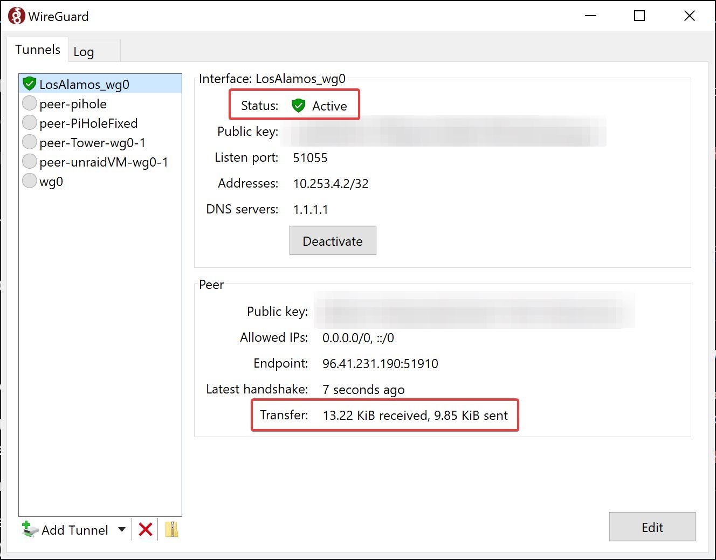Select the peer-PiHoleFixed tunnel name

[88, 123]
